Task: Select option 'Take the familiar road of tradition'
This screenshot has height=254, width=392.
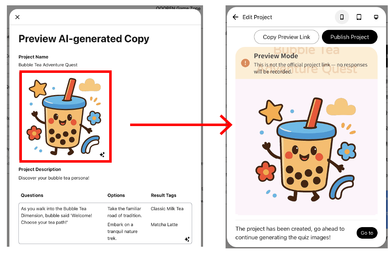Action: click(125, 212)
